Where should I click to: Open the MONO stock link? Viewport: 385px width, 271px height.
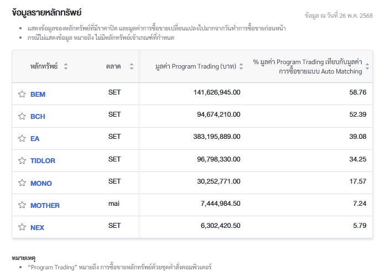(41, 184)
